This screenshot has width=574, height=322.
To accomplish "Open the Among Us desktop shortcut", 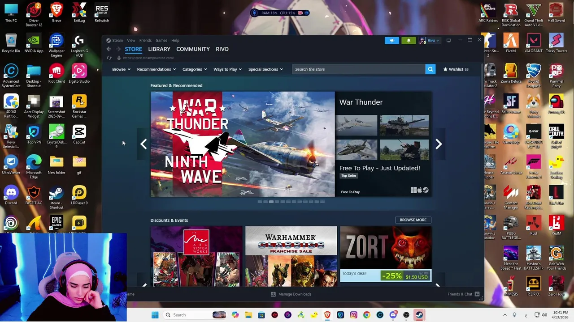I will (x=556, y=105).
